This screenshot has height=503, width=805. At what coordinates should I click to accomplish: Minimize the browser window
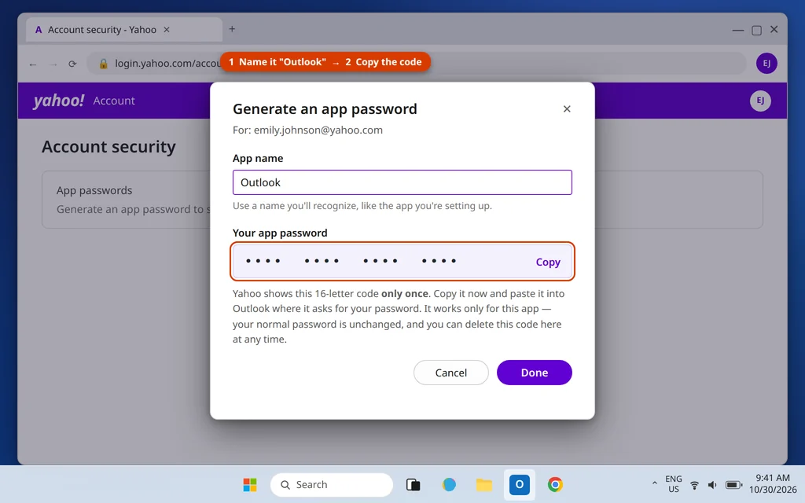737,31
